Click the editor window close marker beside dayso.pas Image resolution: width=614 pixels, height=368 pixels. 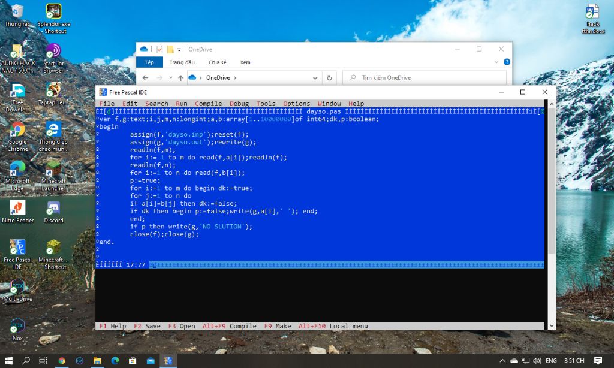coord(109,111)
